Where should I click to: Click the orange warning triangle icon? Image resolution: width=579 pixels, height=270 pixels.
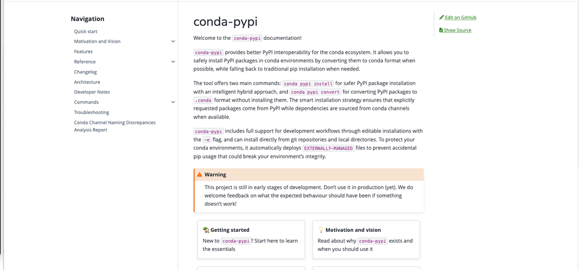[200, 175]
